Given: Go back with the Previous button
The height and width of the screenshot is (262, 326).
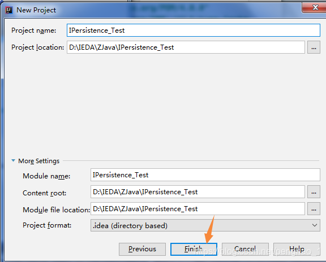Looking at the screenshot, I should click(142, 249).
